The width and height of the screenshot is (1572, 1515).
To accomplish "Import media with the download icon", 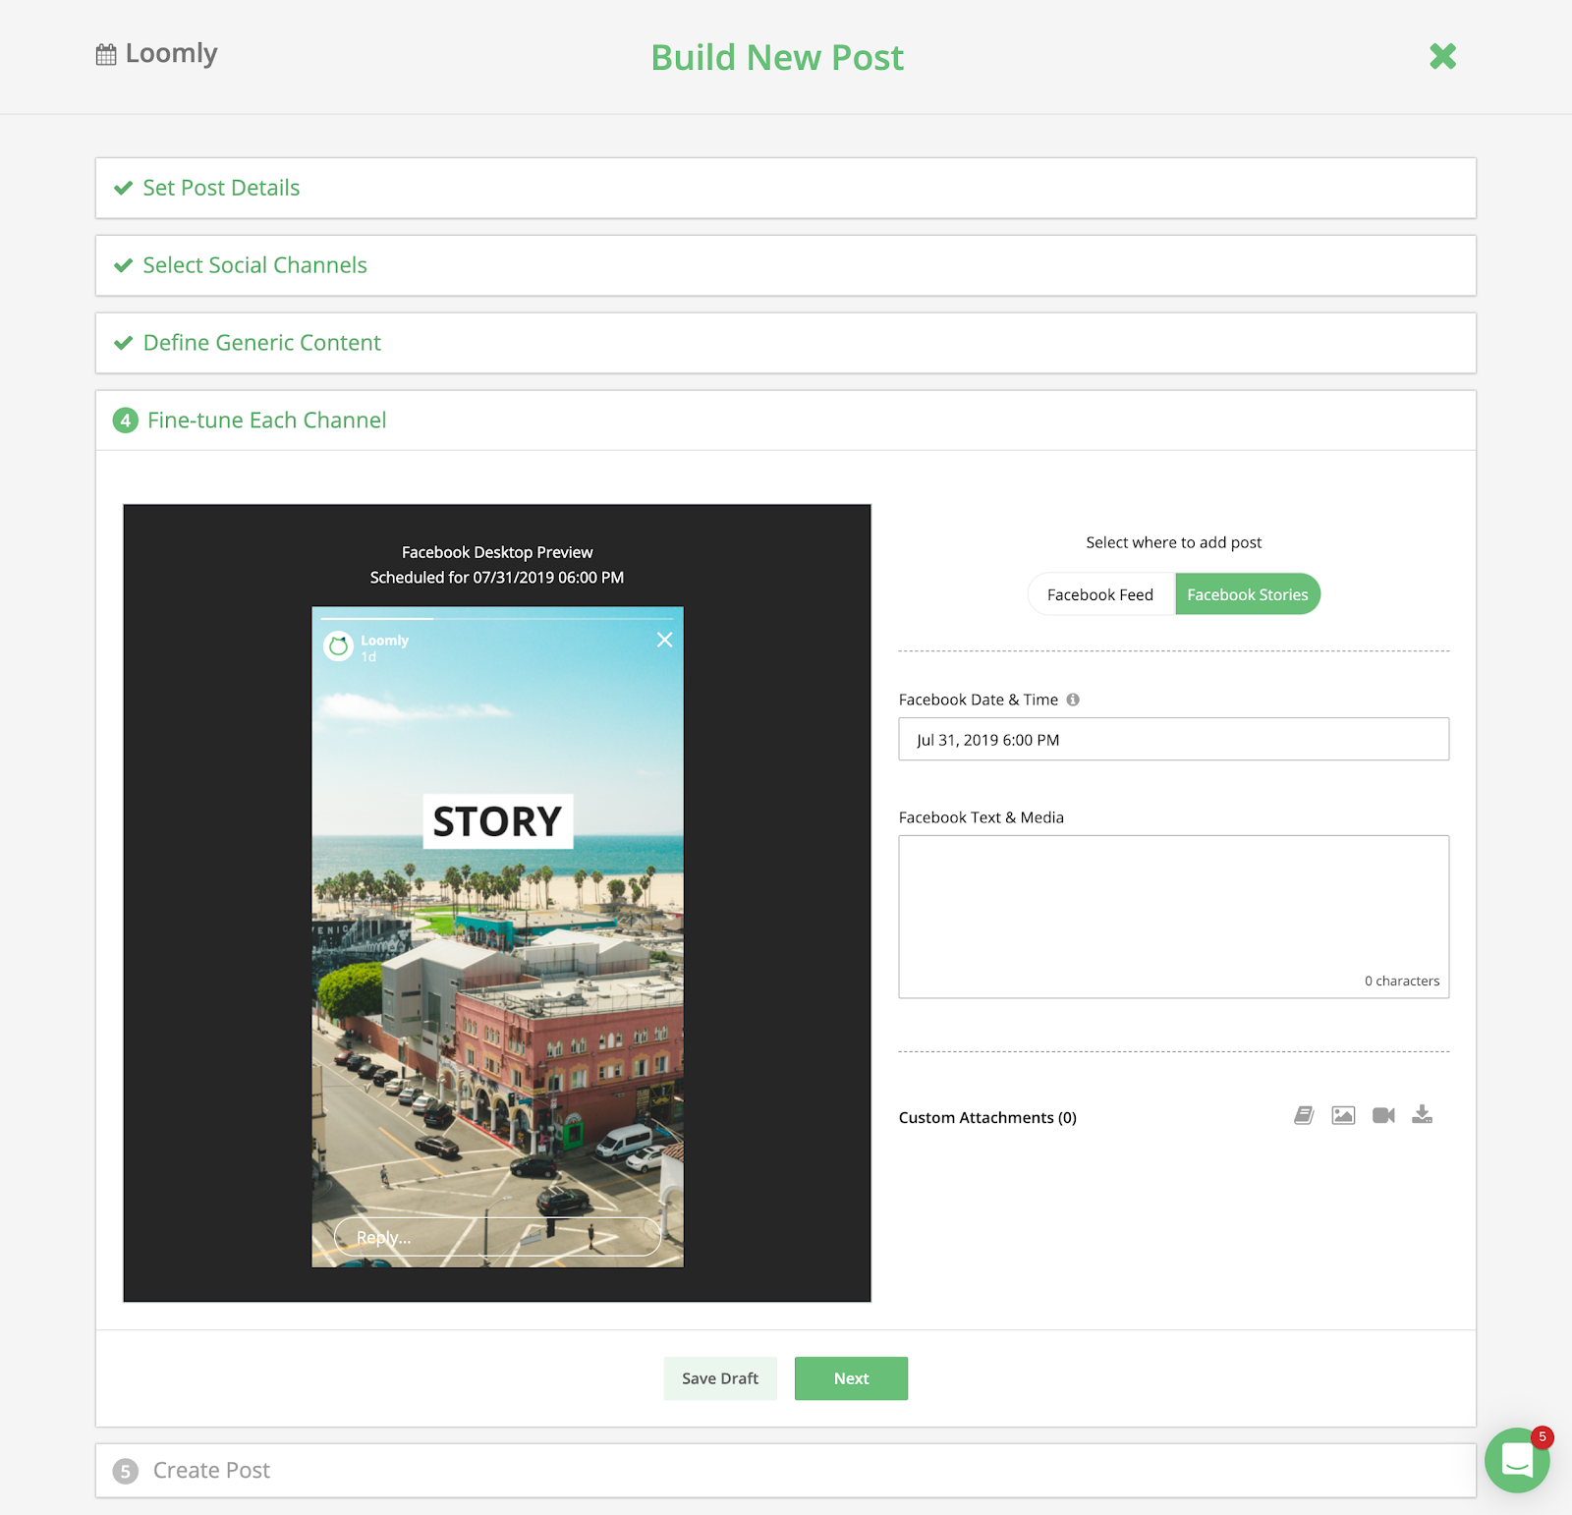I will pyautogui.click(x=1423, y=1115).
